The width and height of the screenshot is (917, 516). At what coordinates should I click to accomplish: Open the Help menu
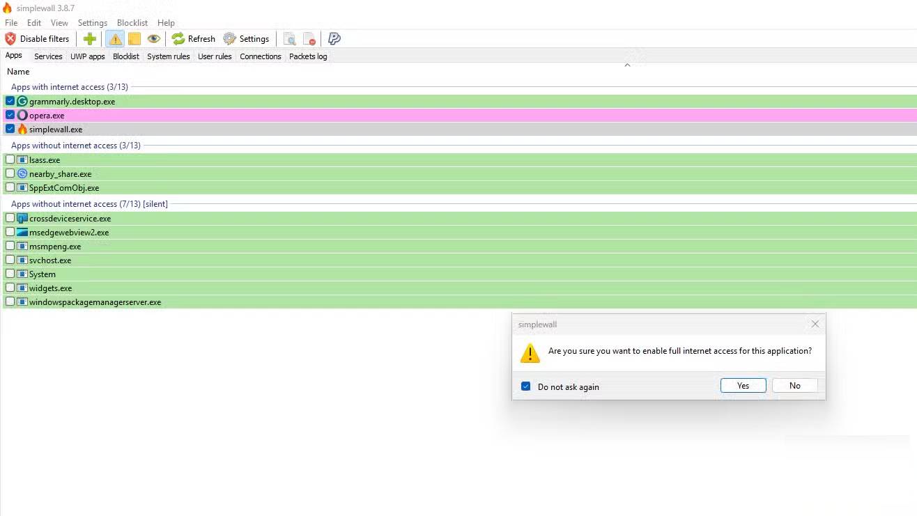[x=166, y=23]
